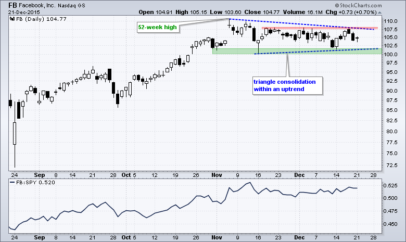Click the Chg value +0.73 (+0.70%)
This screenshot has height=242, width=406.
358,12
